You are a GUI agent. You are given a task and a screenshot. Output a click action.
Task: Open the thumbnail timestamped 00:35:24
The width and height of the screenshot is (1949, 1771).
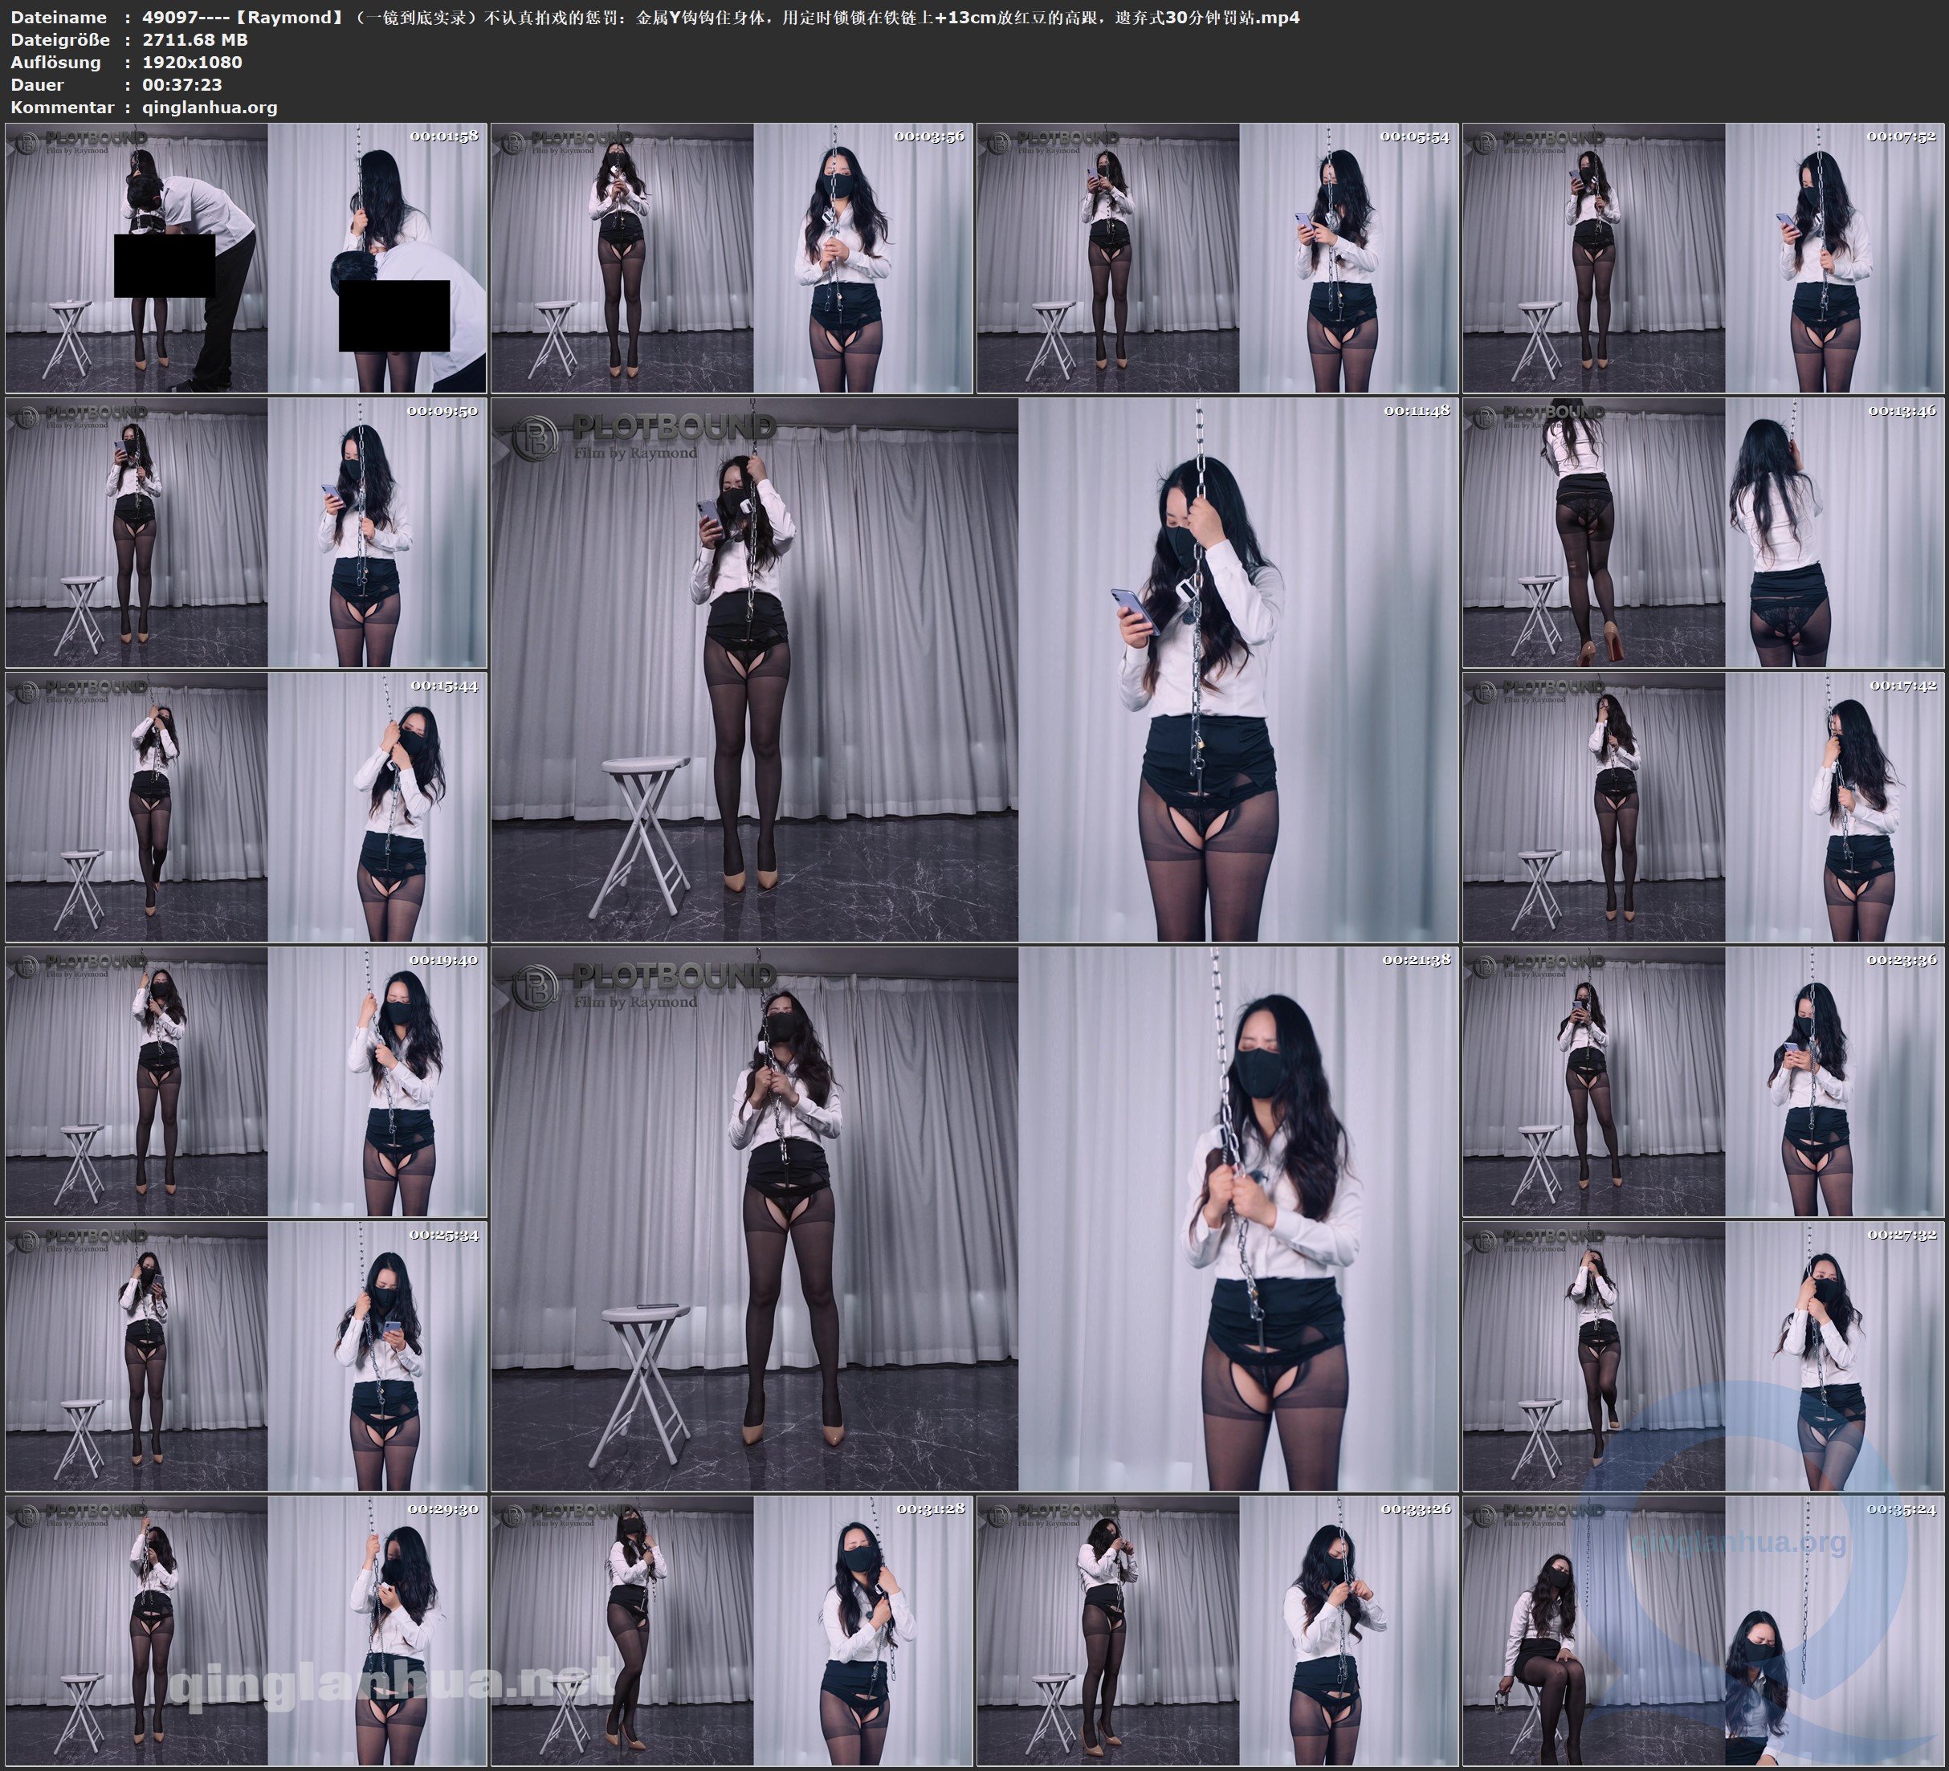[1702, 1631]
